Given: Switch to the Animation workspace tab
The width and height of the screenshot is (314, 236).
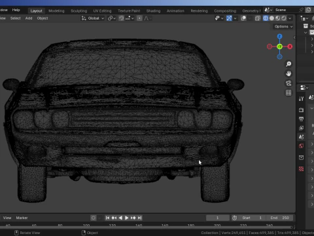Looking at the screenshot, I should (175, 10).
